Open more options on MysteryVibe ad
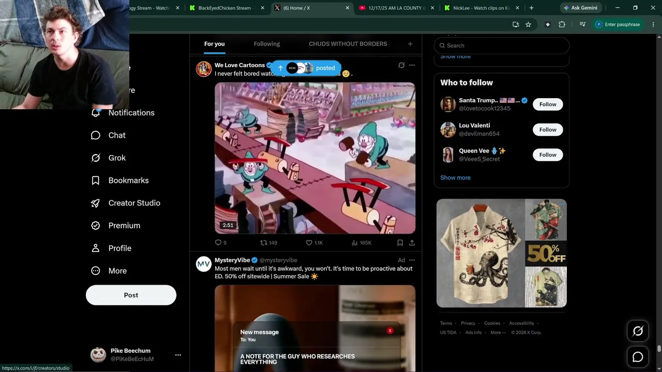This screenshot has height=372, width=662. coord(412,260)
